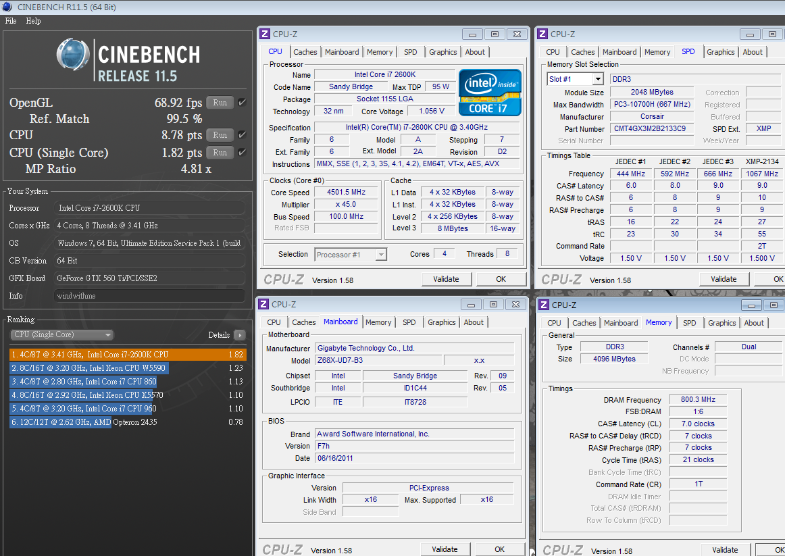Click the DRAM Frequency value 800.3 MHz
The image size is (785, 556).
click(x=698, y=399)
